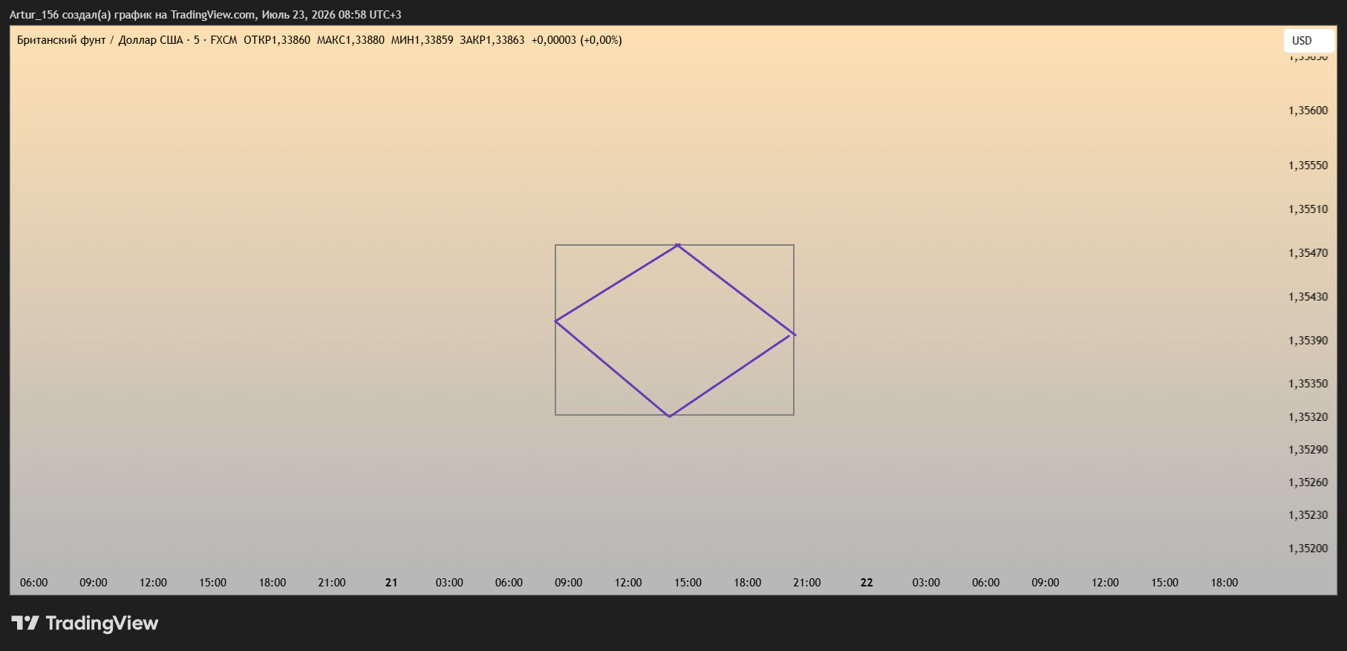Click the date label 22 on time axis
This screenshot has height=651, width=1347.
click(x=867, y=583)
